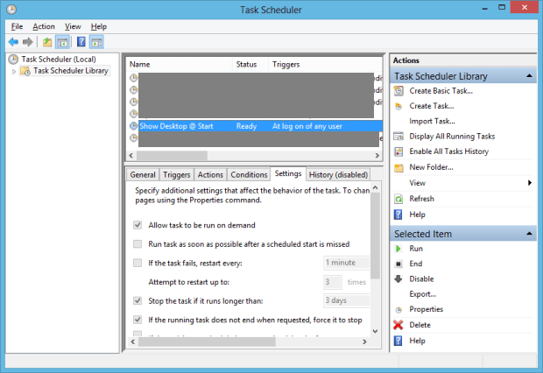Toggle Allow task to be run on demand
The width and height of the screenshot is (543, 373).
[138, 225]
